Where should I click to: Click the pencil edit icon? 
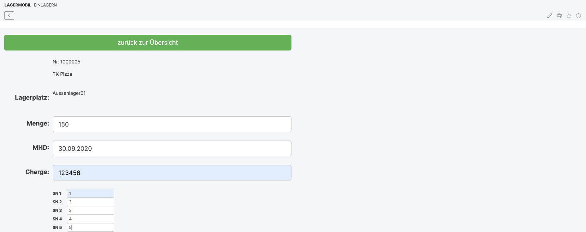(x=549, y=16)
